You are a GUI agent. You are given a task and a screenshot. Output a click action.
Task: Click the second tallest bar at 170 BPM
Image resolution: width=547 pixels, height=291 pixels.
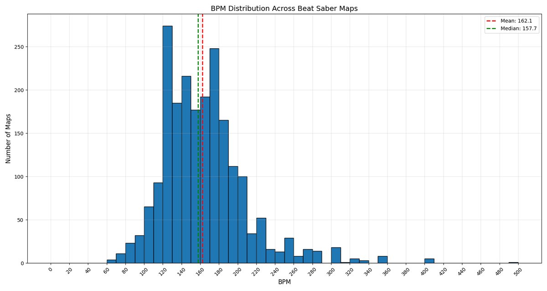[214, 156]
